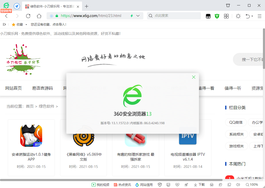The image size is (265, 188).
Task: Open the extensions grid icon
Action: 226,16
